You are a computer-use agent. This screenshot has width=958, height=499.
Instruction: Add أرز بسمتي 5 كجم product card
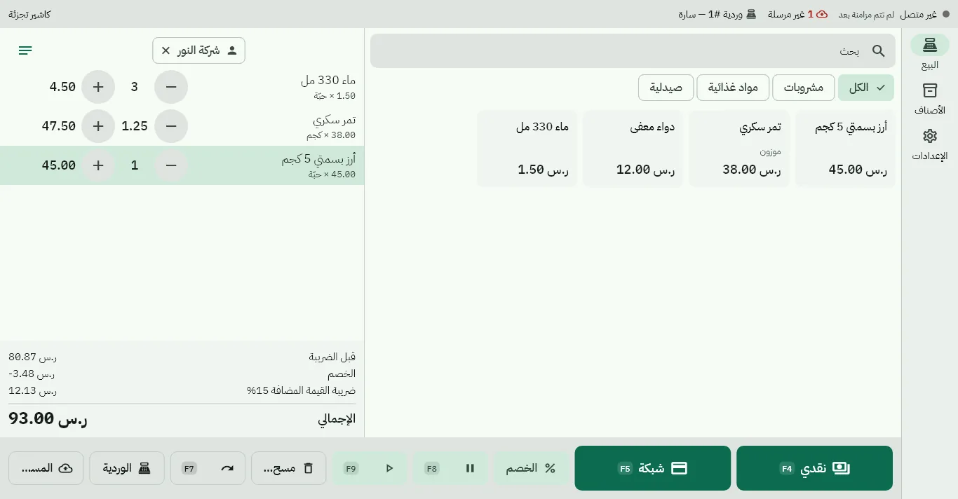[x=845, y=149]
